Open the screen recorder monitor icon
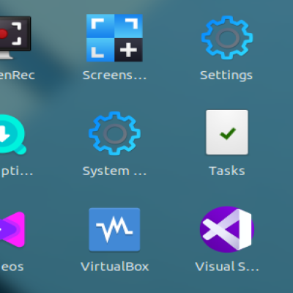Image resolution: width=293 pixels, height=293 pixels. 15,37
